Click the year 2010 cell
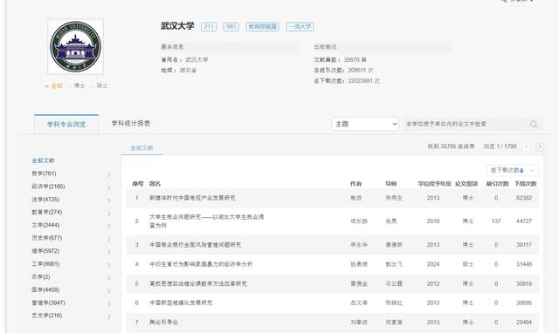Viewport: 559px width, 333px height. [x=433, y=221]
